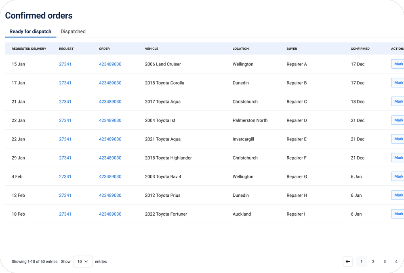Image resolution: width=404 pixels, height=273 pixels.
Task: Go to page 2 in pagination
Action: tap(373, 261)
